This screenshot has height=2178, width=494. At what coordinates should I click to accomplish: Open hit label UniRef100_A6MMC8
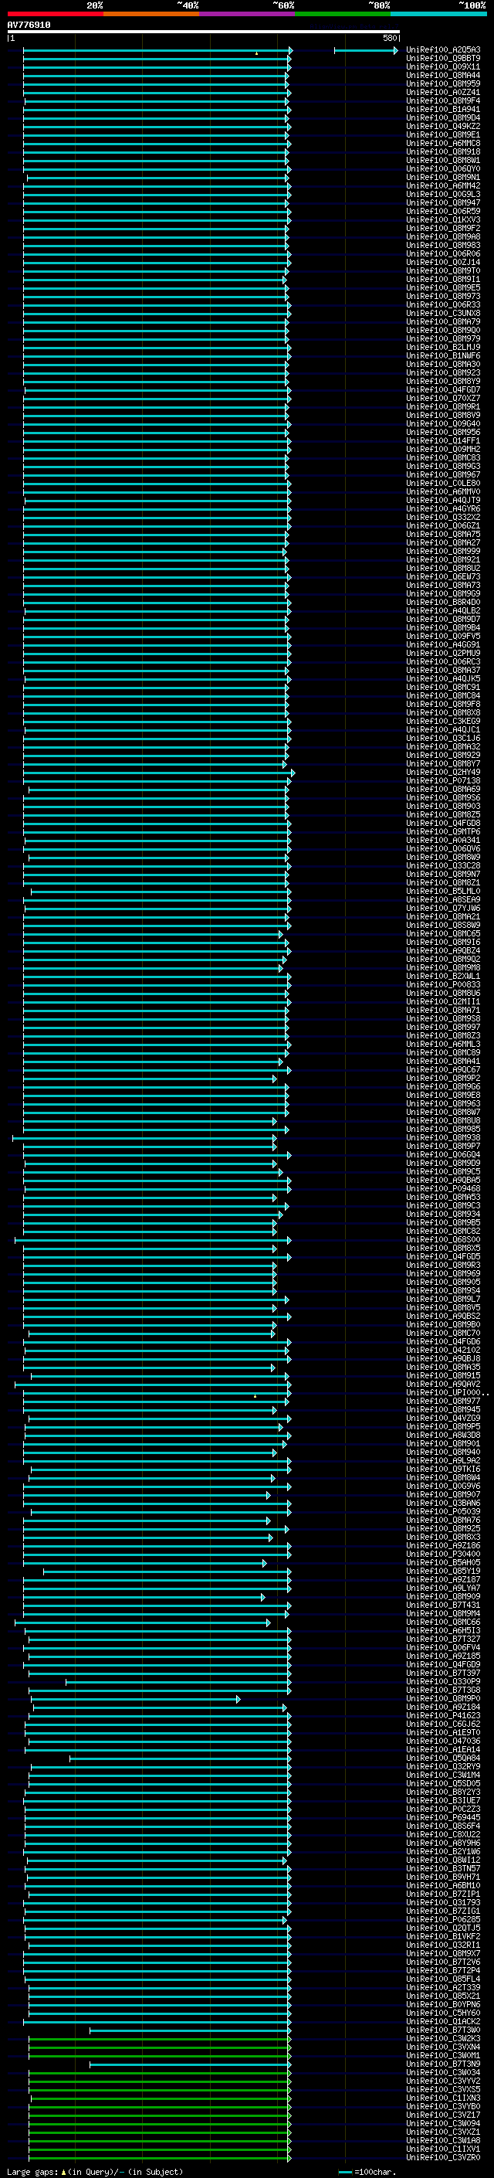click(x=443, y=143)
